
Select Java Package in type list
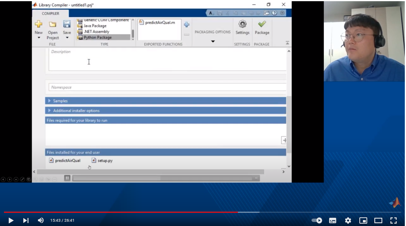[104, 26]
